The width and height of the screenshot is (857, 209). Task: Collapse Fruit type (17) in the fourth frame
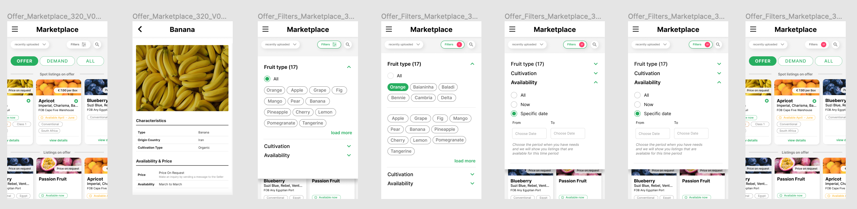click(472, 64)
